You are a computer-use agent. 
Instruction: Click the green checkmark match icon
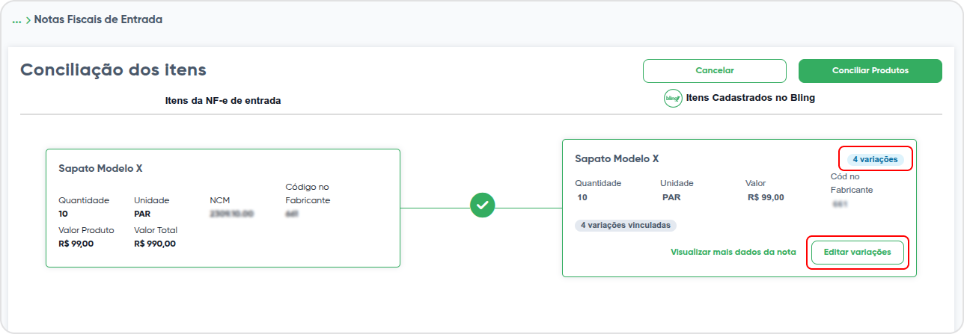pos(483,205)
